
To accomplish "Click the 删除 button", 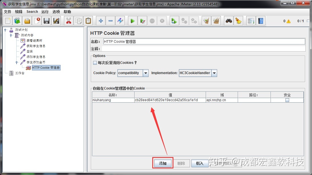I will (x=181, y=163).
